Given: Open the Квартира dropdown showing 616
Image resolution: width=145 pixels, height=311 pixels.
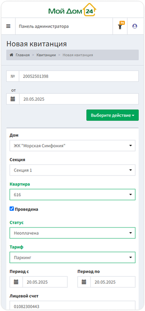Looking at the screenshot, I should [72, 195].
